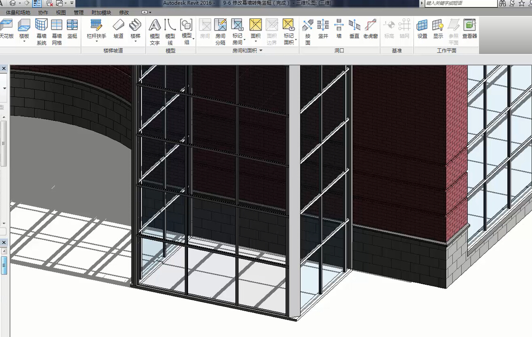The height and width of the screenshot is (337, 532).
Task: Open the 栏杆扶手 railing dropdown
Action: coord(96,41)
